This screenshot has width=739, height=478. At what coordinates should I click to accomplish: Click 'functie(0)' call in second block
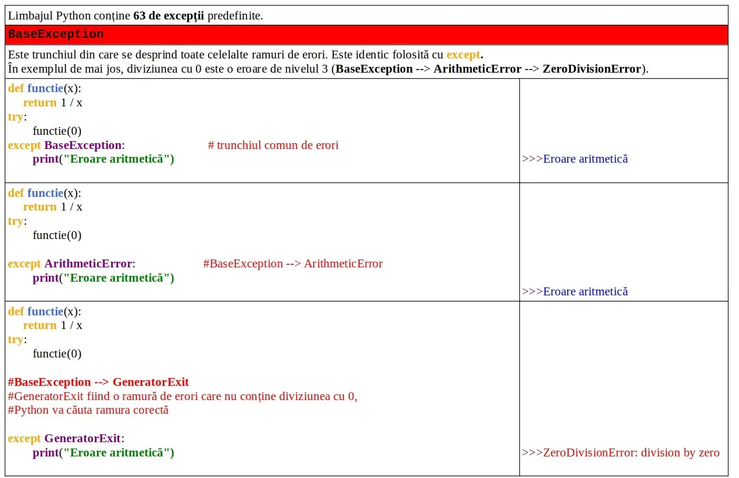click(x=57, y=235)
